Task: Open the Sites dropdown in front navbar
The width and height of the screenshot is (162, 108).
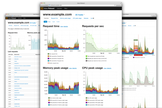Action: [x=66, y=8]
